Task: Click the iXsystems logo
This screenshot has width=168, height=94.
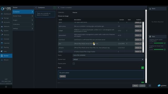Action: click(162, 86)
